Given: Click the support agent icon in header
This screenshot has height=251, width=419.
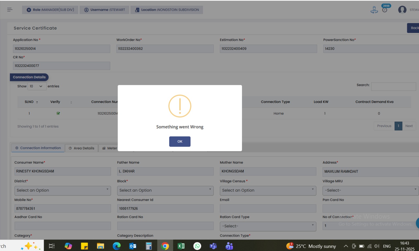Looking at the screenshot, I should click(374, 10).
